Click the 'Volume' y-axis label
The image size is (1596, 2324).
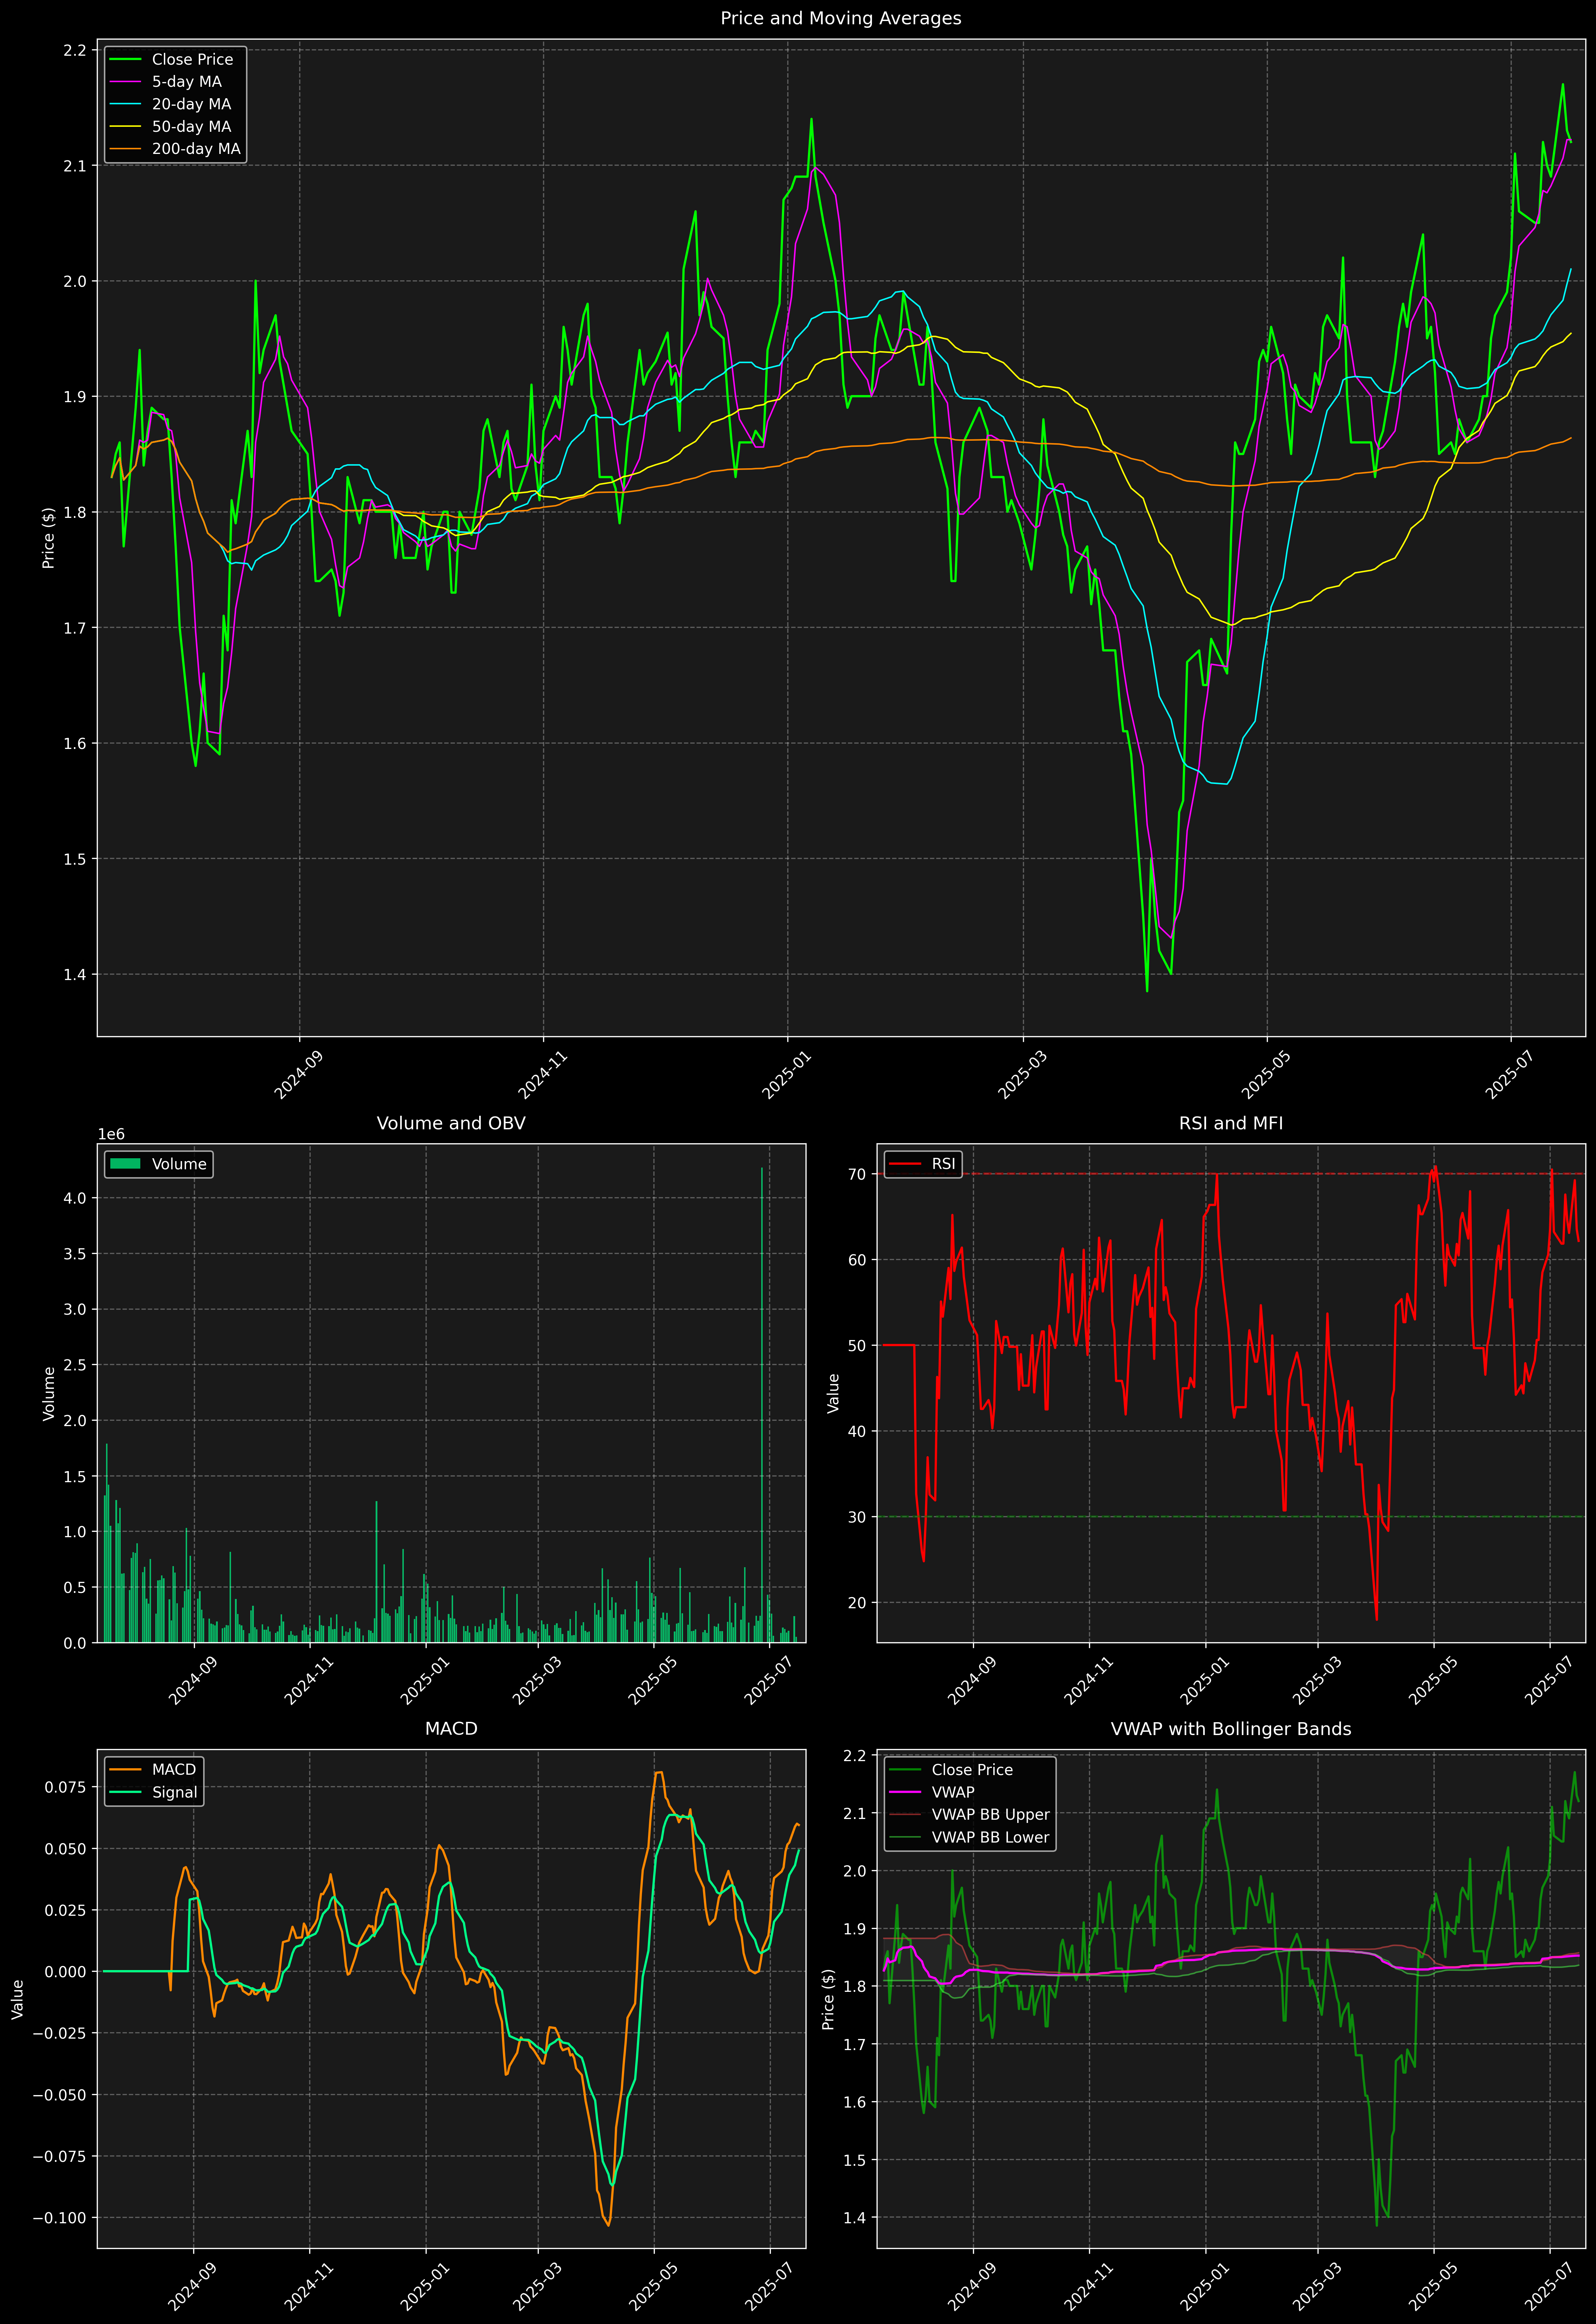coord(48,1393)
